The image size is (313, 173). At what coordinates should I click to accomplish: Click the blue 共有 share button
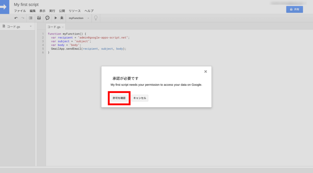tap(294, 9)
